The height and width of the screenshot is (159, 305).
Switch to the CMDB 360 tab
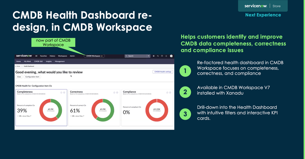(38, 61)
